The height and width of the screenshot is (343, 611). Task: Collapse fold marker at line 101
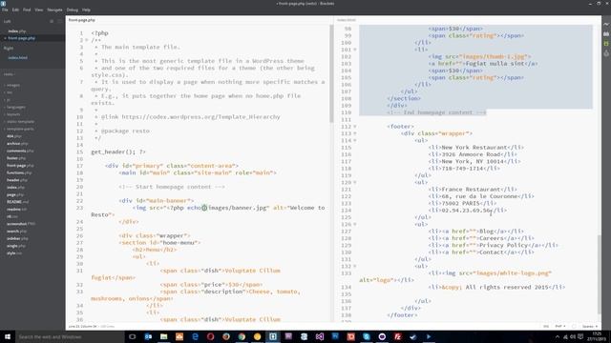pos(354,50)
